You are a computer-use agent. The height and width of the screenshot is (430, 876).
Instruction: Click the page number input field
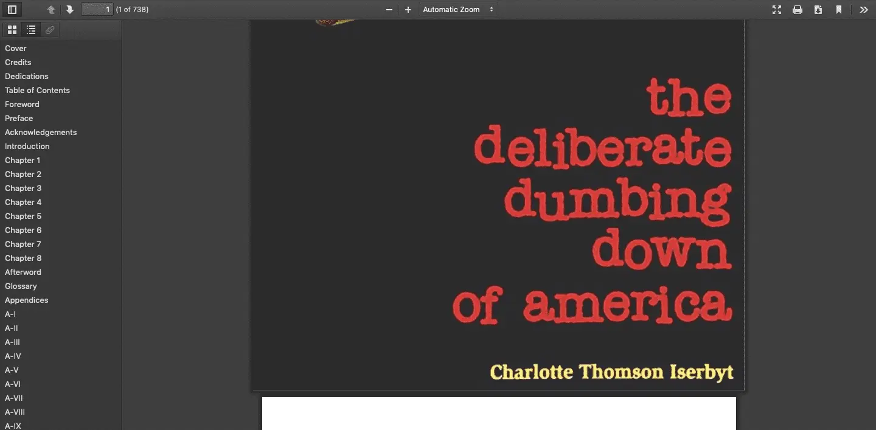point(97,10)
